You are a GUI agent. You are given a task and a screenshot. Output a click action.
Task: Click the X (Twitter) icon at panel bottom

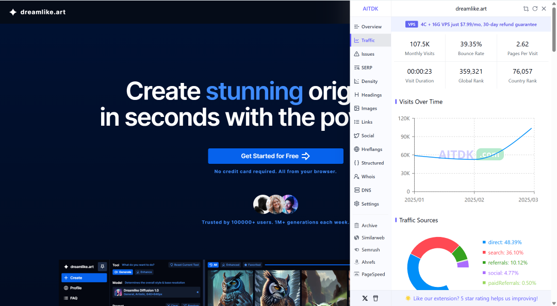pyautogui.click(x=365, y=298)
